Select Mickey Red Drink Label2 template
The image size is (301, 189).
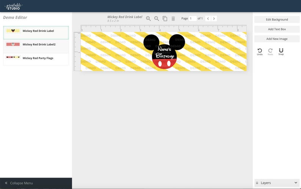36,46
